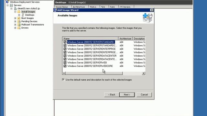Select Multicast Transmissions in the tree
The image size is (207, 116).
(33, 24)
